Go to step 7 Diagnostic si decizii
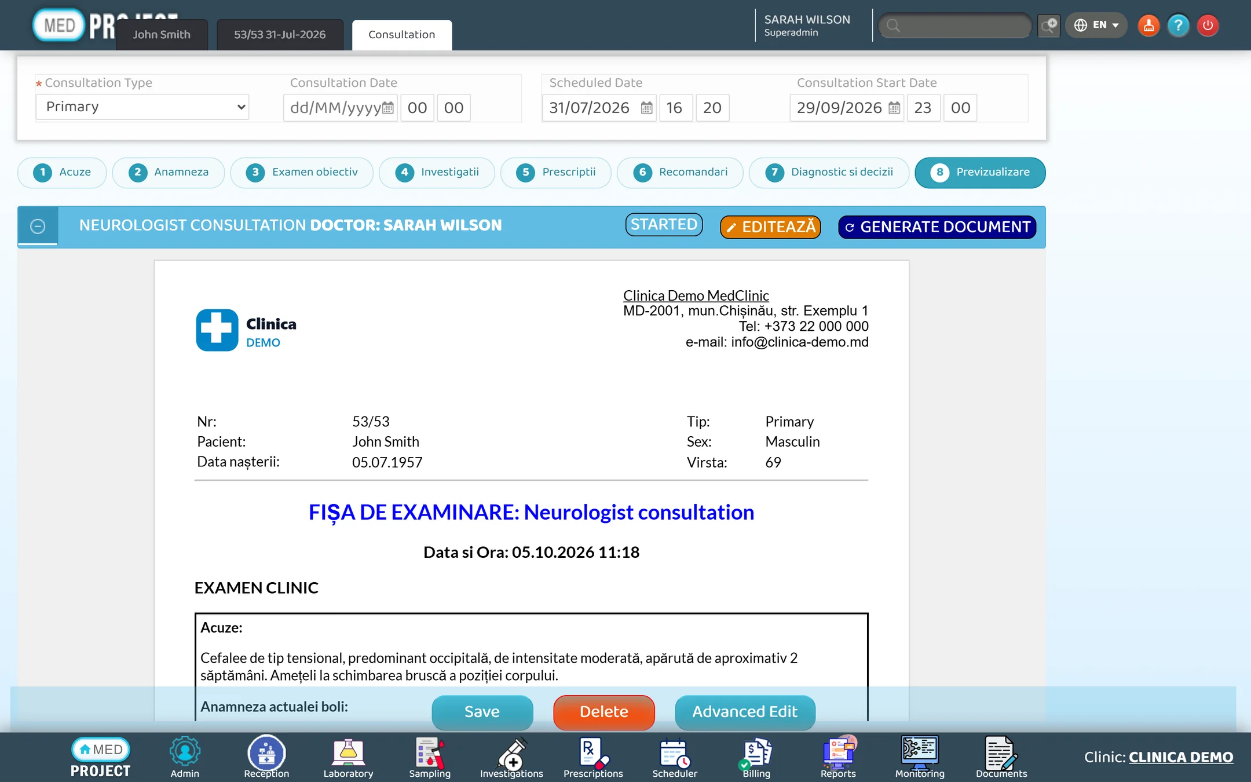Viewport: 1251px width, 782px height. tap(829, 172)
